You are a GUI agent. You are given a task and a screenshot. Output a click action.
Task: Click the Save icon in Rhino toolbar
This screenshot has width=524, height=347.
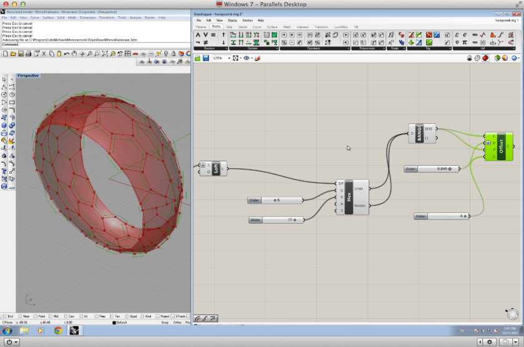(x=21, y=55)
